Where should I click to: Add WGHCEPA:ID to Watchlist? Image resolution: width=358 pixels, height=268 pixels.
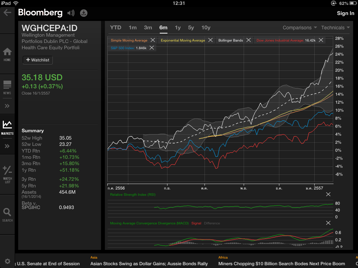tap(38, 60)
